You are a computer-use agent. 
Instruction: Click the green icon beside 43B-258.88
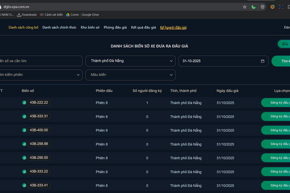pyautogui.click(x=24, y=144)
